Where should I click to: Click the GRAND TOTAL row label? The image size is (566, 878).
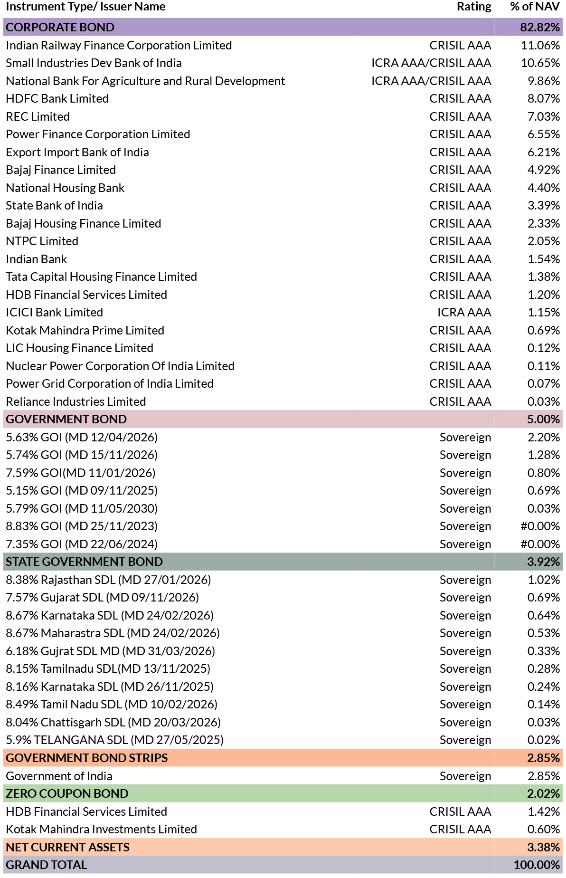47,865
